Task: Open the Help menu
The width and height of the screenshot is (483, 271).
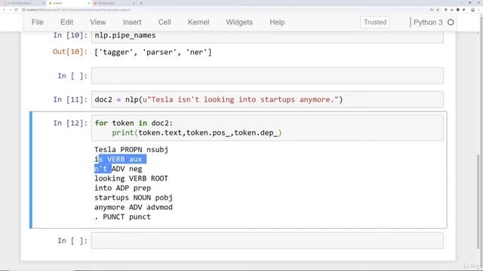Action: pyautogui.click(x=277, y=23)
